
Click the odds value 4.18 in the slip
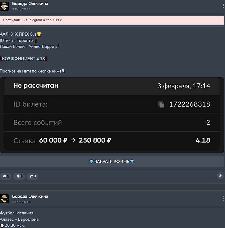tap(203, 140)
